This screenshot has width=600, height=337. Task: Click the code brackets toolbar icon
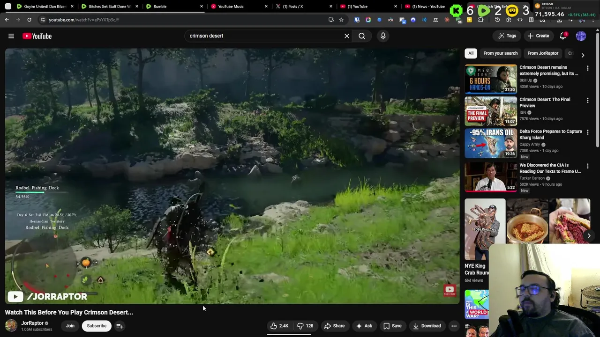(x=520, y=20)
